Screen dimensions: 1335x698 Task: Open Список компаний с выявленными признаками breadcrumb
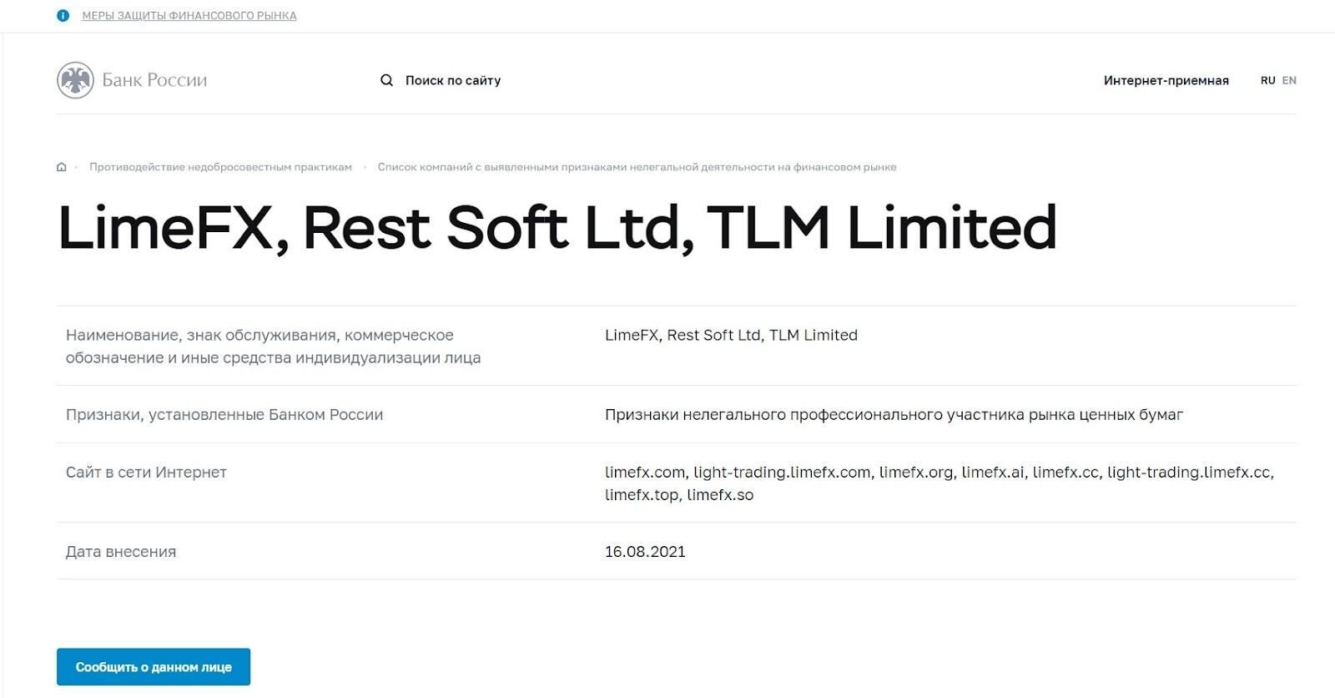637,167
